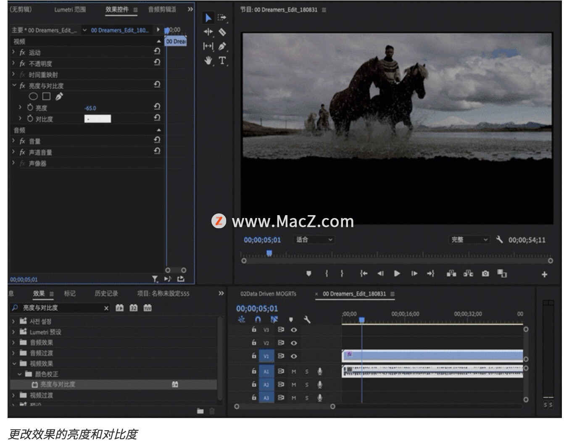Toggle V1 track output eye
Image resolution: width=564 pixels, height=442 pixels.
[x=294, y=356]
